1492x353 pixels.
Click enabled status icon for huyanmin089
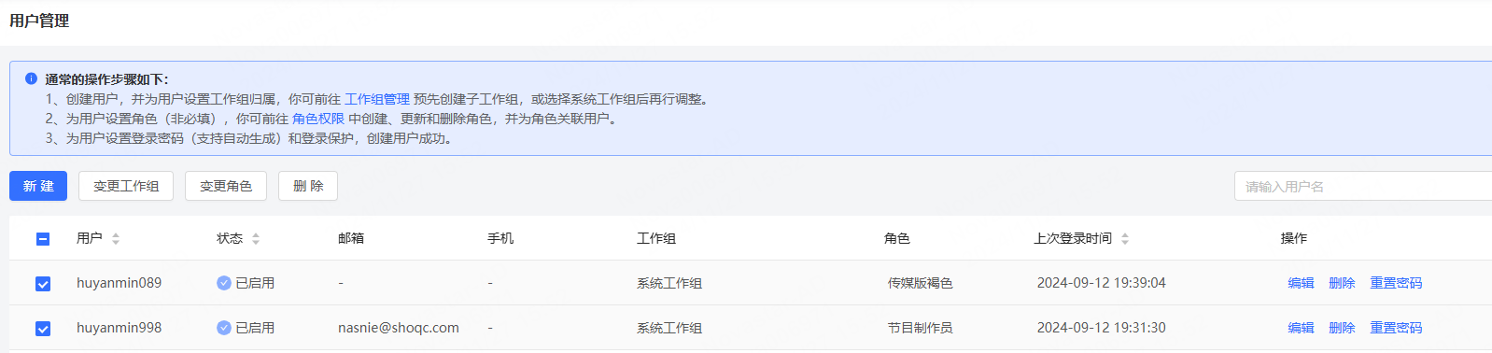(x=224, y=283)
